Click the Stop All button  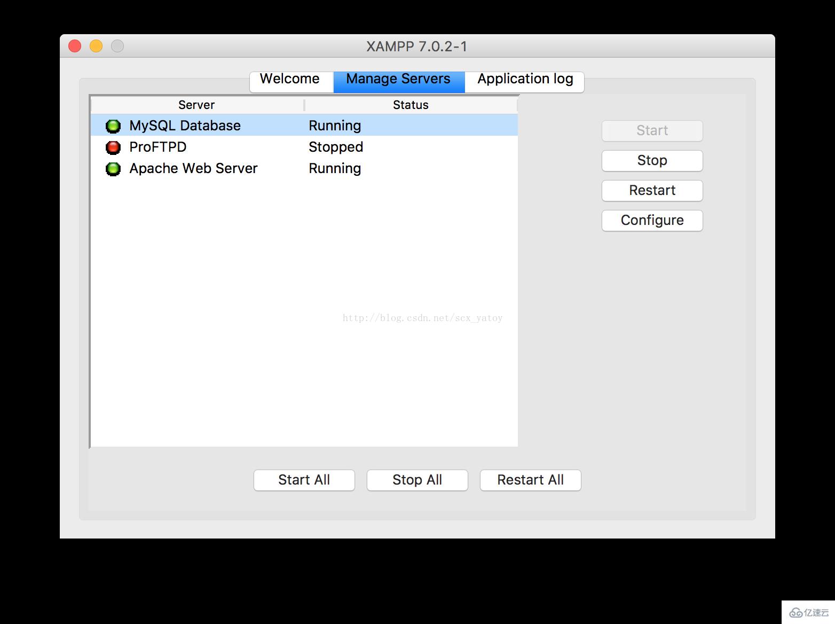coord(417,480)
